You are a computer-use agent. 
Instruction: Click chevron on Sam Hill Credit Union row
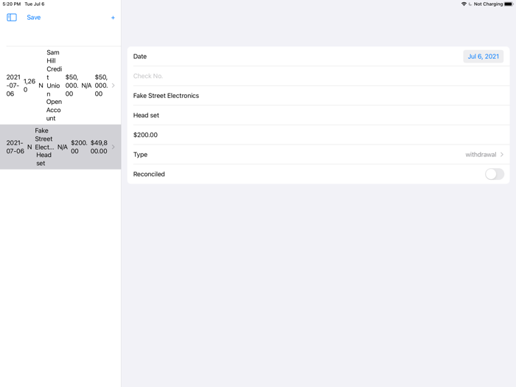(113, 86)
